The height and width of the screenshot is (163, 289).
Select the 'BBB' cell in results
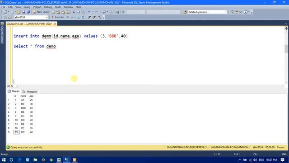point(23,108)
